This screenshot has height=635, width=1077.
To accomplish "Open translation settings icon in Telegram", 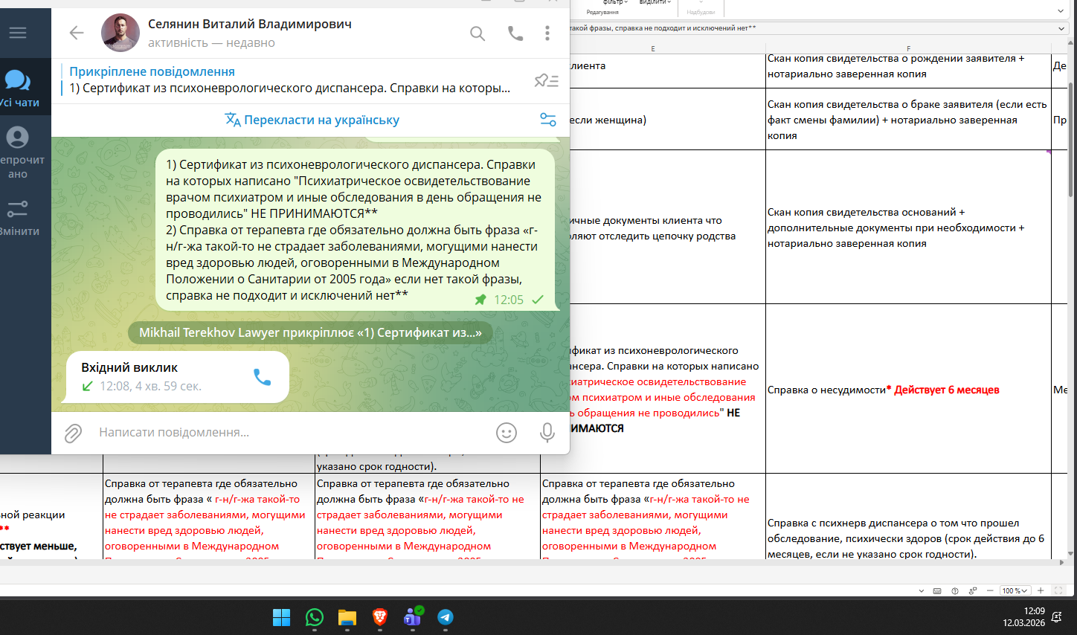I will pyautogui.click(x=548, y=120).
